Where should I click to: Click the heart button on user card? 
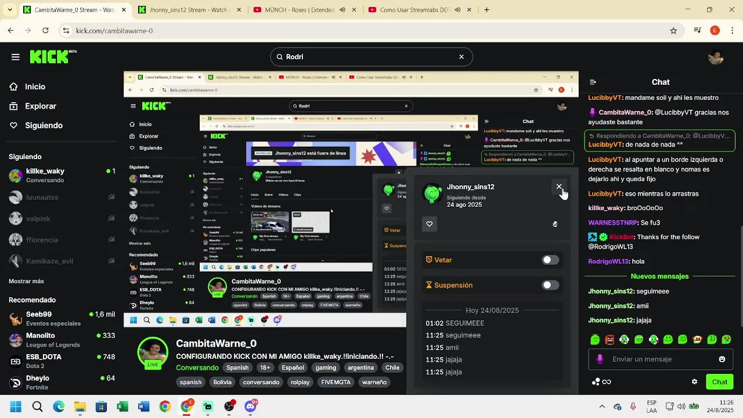pyautogui.click(x=430, y=224)
